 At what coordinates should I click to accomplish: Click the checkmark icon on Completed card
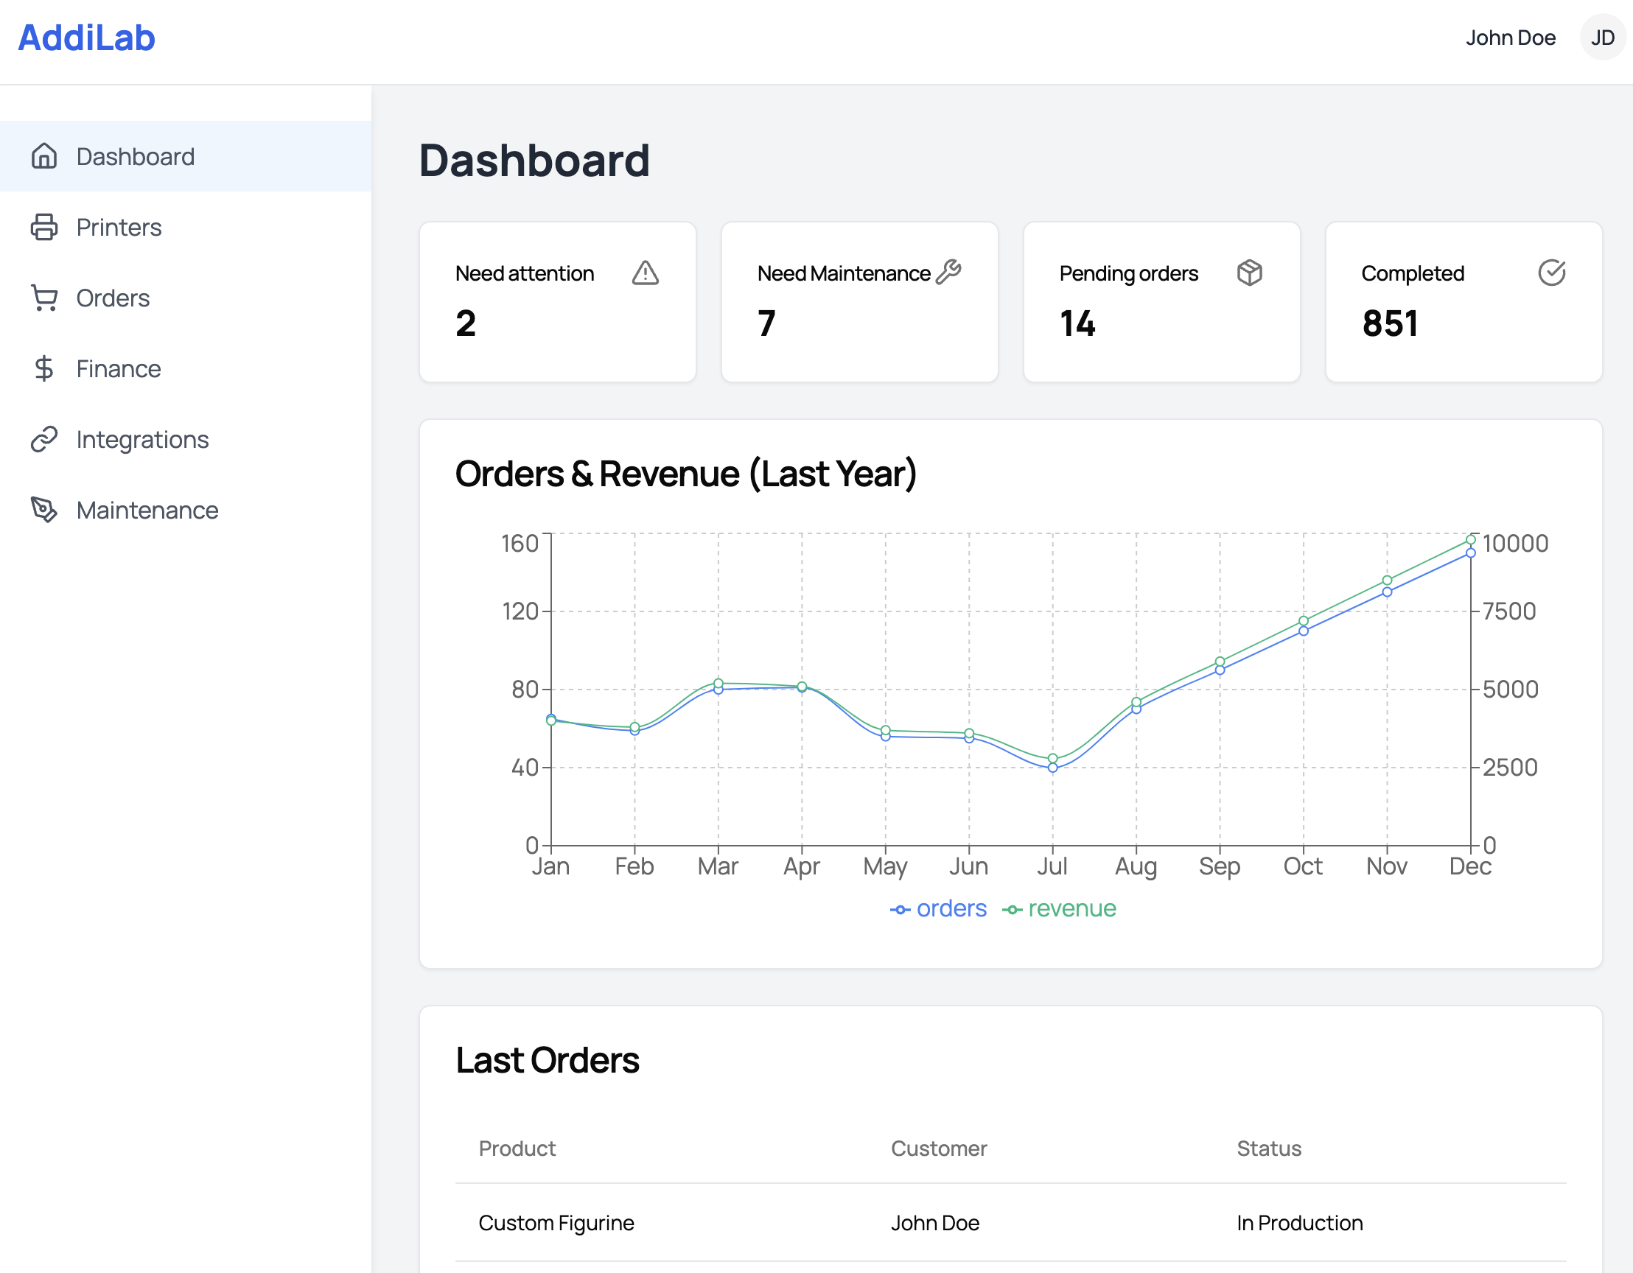coord(1551,273)
